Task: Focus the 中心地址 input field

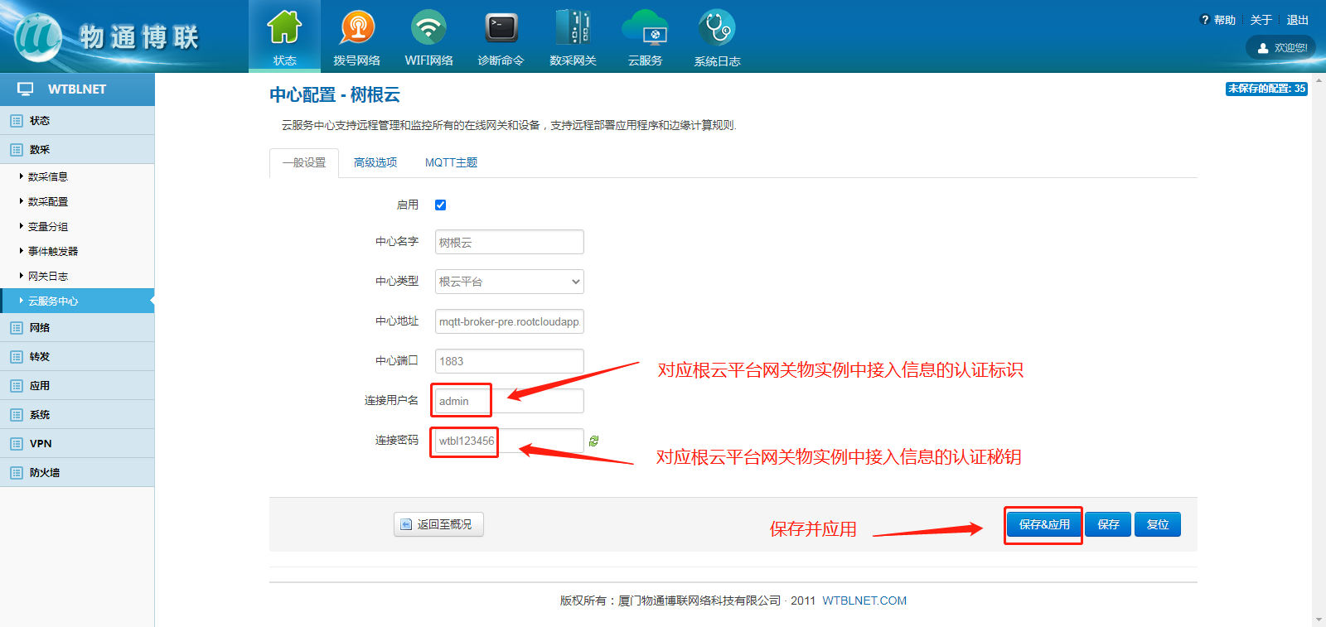Action: point(509,321)
